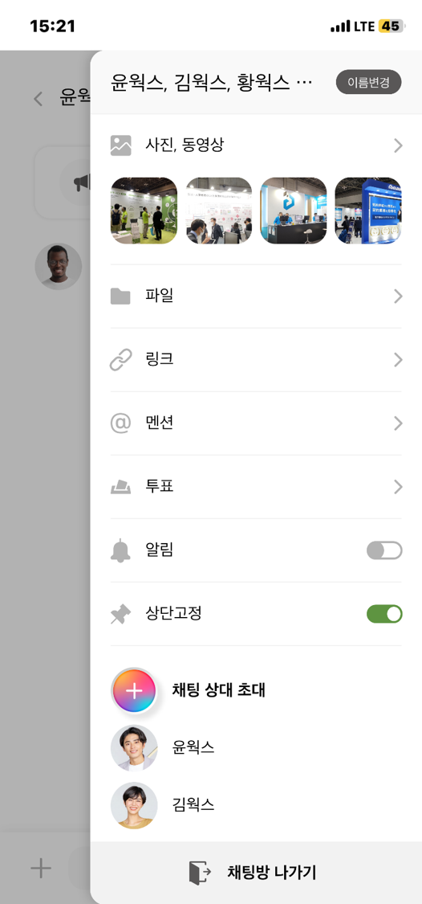Tap the photo and video gallery icon
The image size is (422, 904).
[121, 146]
